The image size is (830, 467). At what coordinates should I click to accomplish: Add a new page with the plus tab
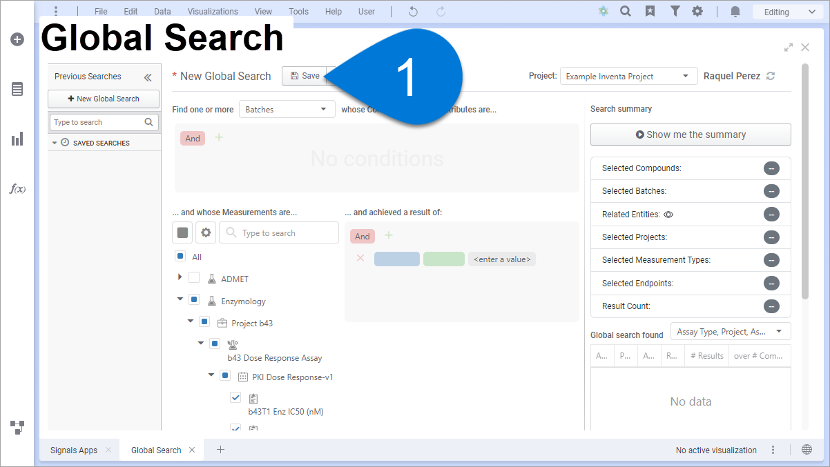[x=220, y=450]
